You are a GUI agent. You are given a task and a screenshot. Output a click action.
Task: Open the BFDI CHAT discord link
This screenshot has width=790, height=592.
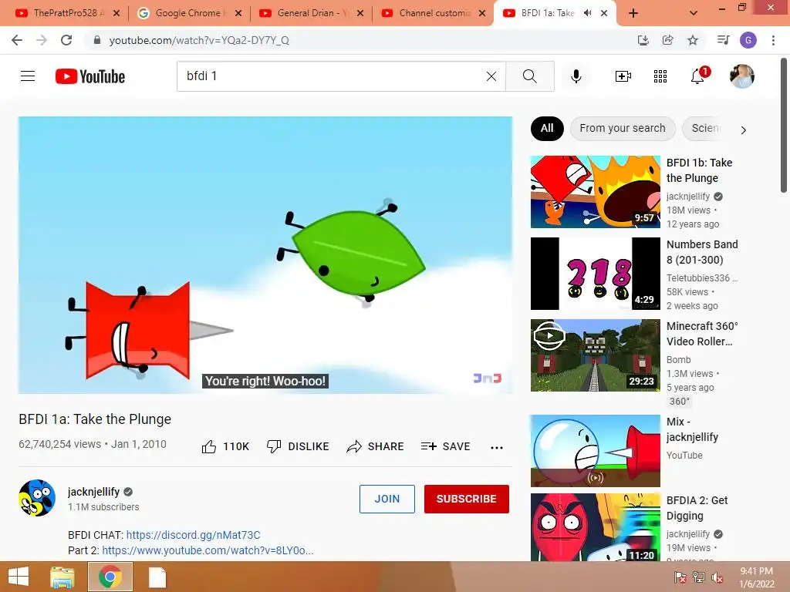[194, 535]
